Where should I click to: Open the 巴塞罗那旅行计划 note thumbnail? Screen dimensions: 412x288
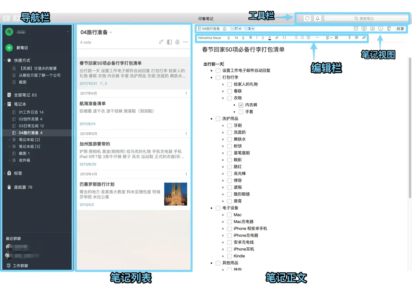[176, 194]
